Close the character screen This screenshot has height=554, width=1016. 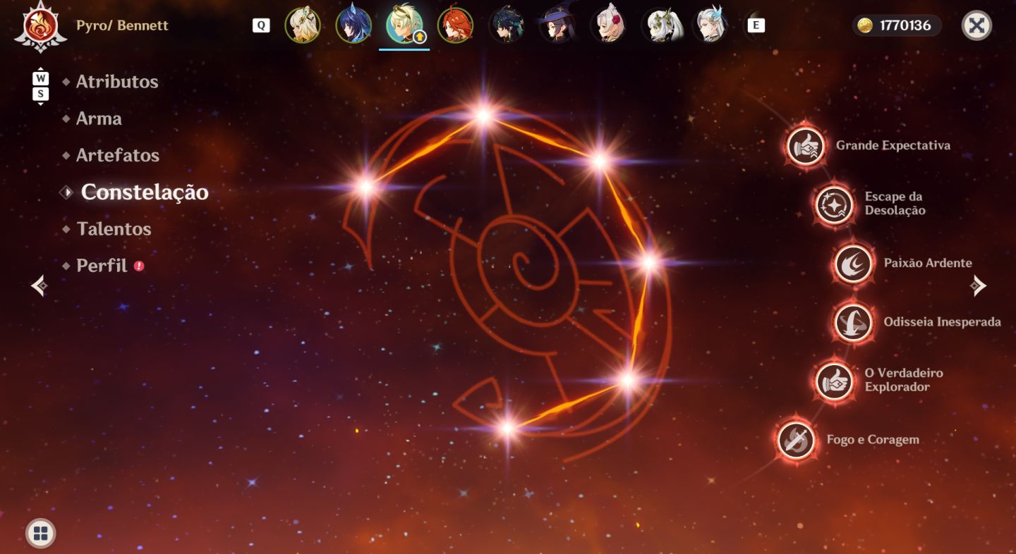[x=976, y=26]
